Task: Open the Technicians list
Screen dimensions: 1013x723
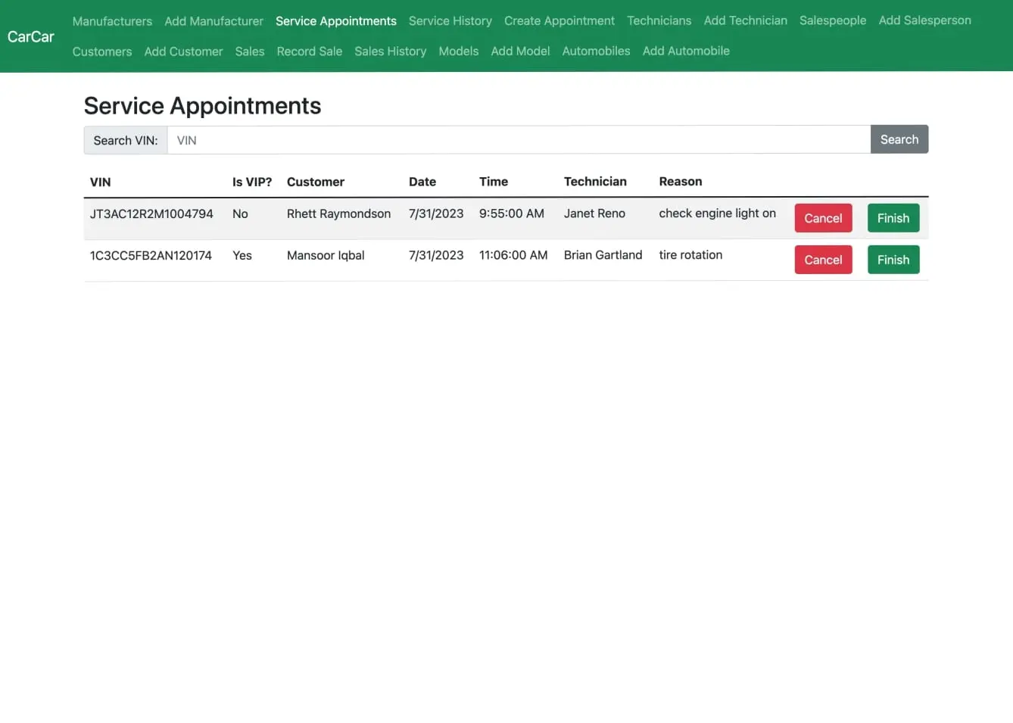Action: click(x=659, y=21)
